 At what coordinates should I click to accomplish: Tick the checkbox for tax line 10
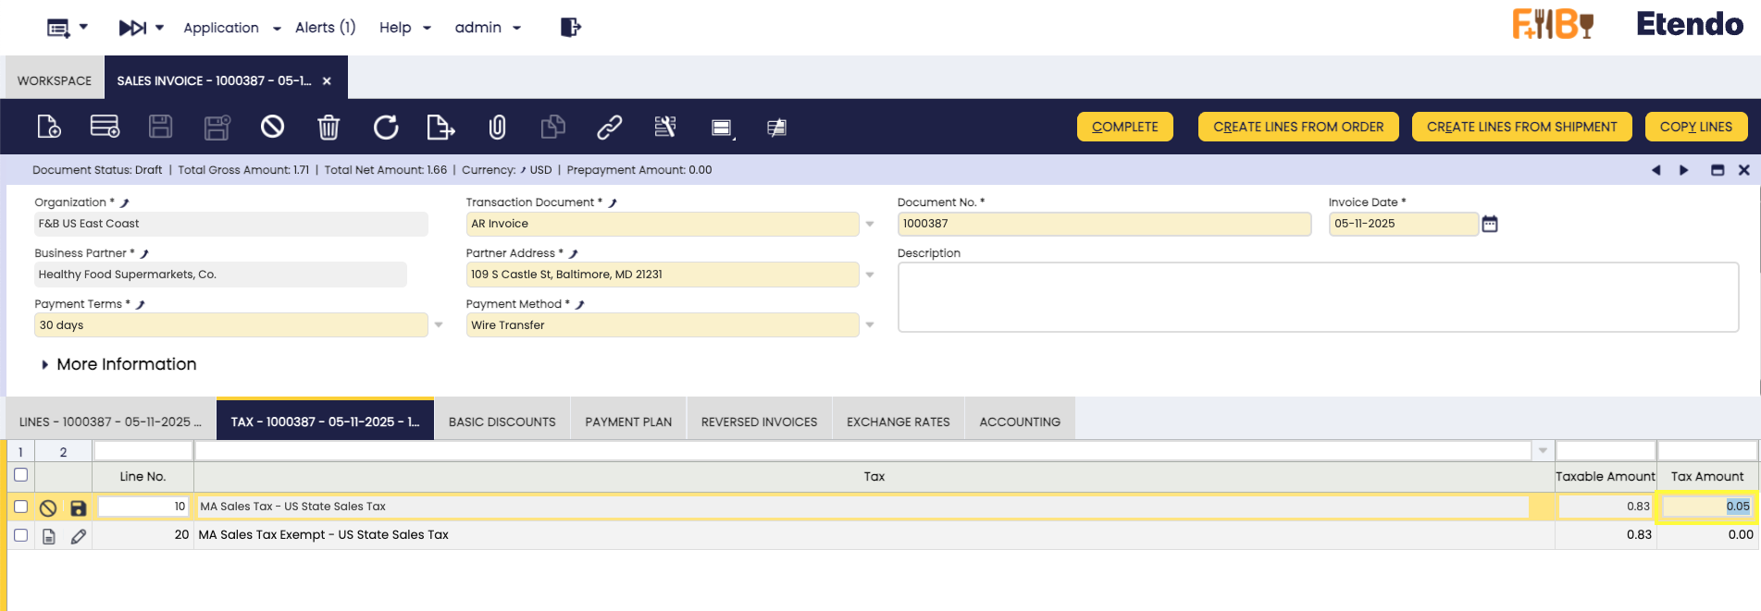[x=20, y=507]
